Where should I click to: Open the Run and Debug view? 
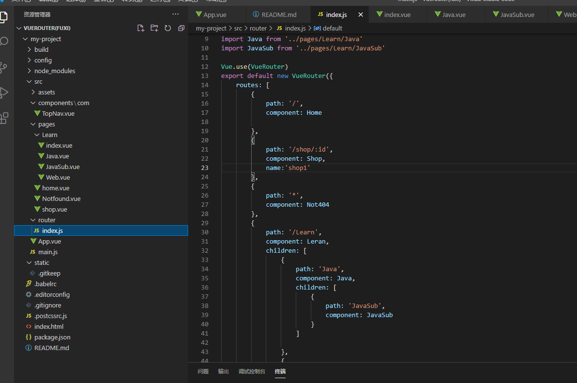(4, 92)
